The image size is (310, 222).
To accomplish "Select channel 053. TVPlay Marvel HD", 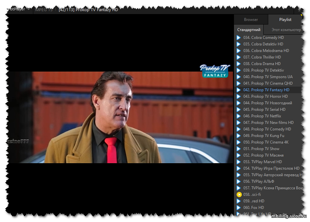I will point(263,162).
